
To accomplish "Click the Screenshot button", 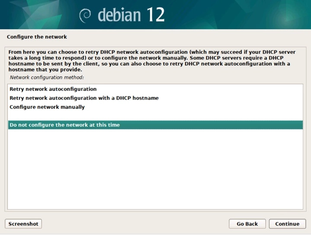I will (23, 224).
